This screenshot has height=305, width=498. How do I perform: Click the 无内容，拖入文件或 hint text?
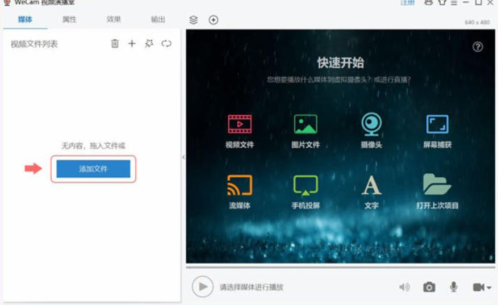tap(93, 145)
